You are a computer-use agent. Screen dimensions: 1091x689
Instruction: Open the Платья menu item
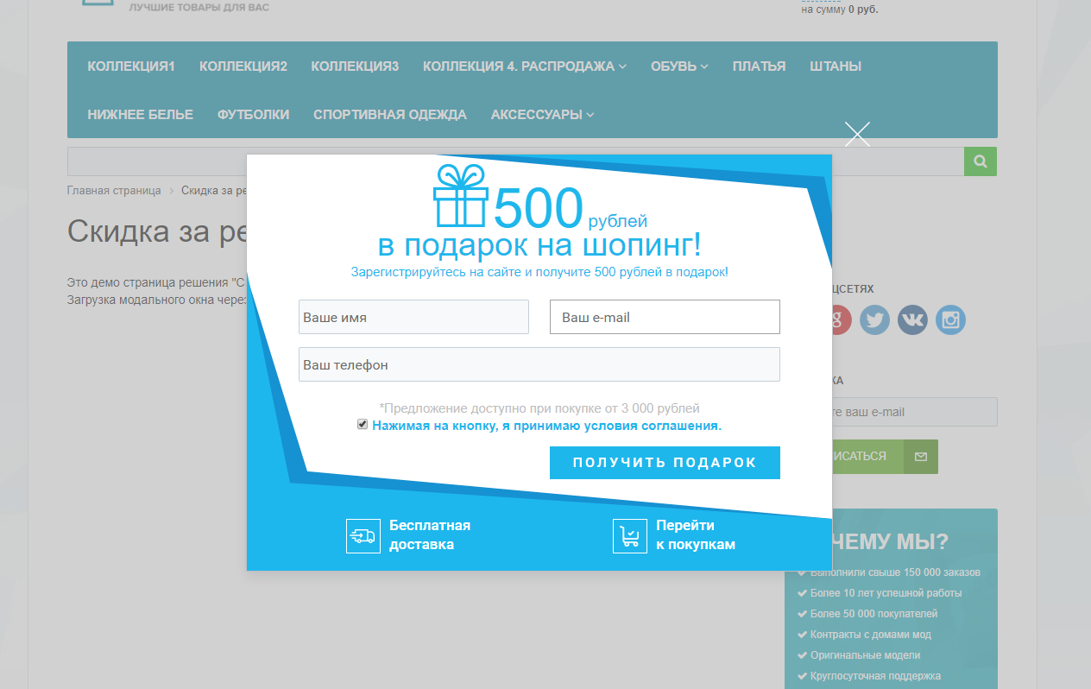click(759, 66)
